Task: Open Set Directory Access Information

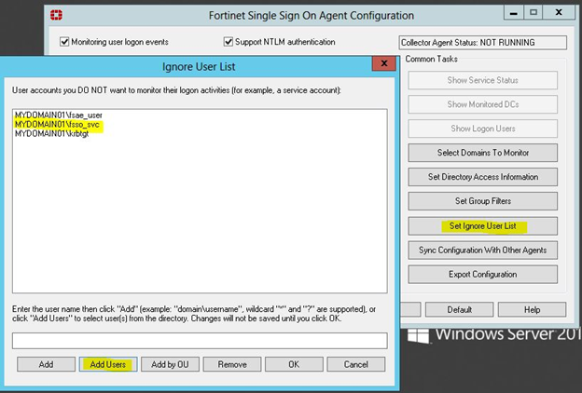Action: pos(482,177)
